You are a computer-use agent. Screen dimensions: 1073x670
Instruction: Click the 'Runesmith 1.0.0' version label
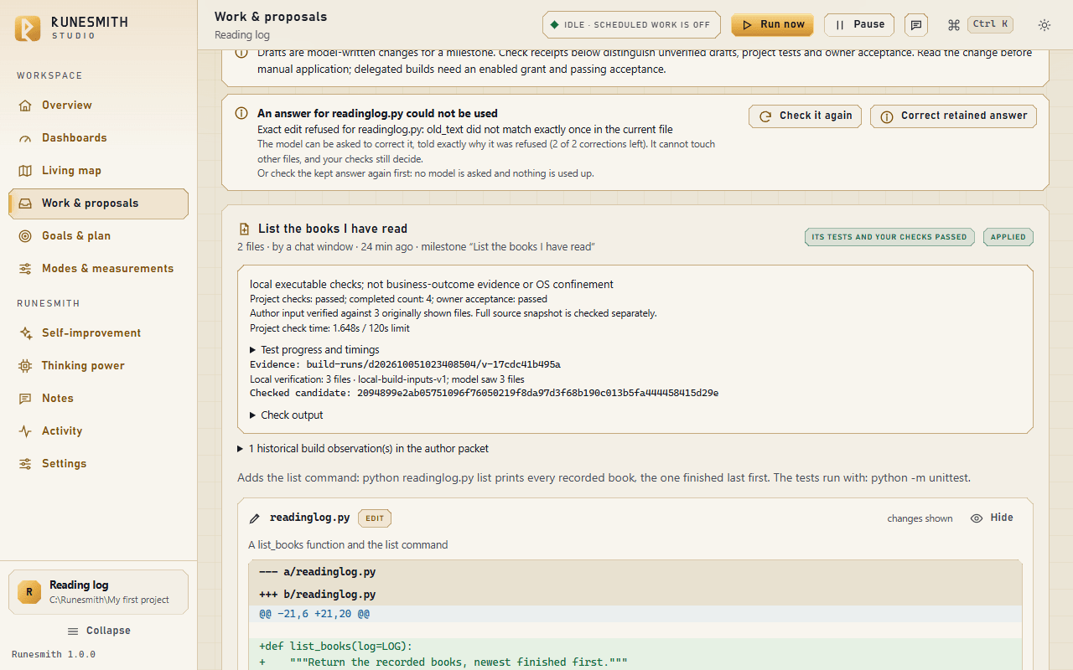54,655
